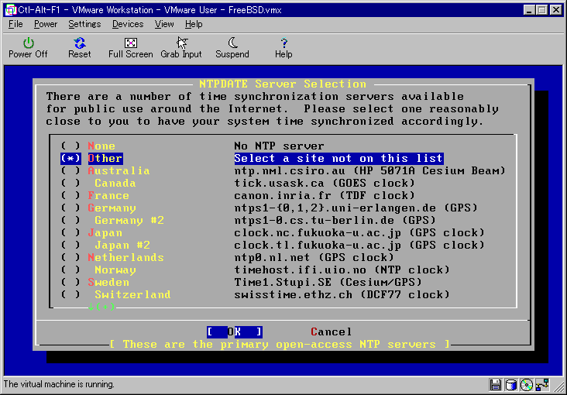567x395 pixels.
Task: Open Help from the toolbar question icon
Action: (283, 43)
